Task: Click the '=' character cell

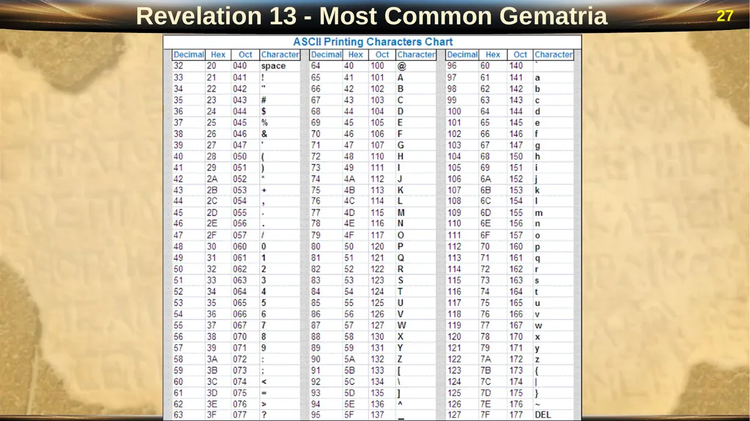Action: pos(264,392)
